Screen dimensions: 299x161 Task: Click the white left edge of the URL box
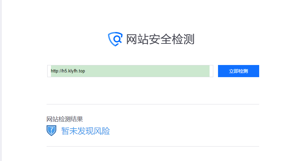coord(49,71)
